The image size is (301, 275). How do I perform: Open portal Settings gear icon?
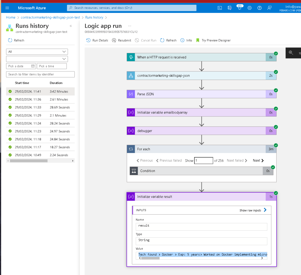point(250,8)
